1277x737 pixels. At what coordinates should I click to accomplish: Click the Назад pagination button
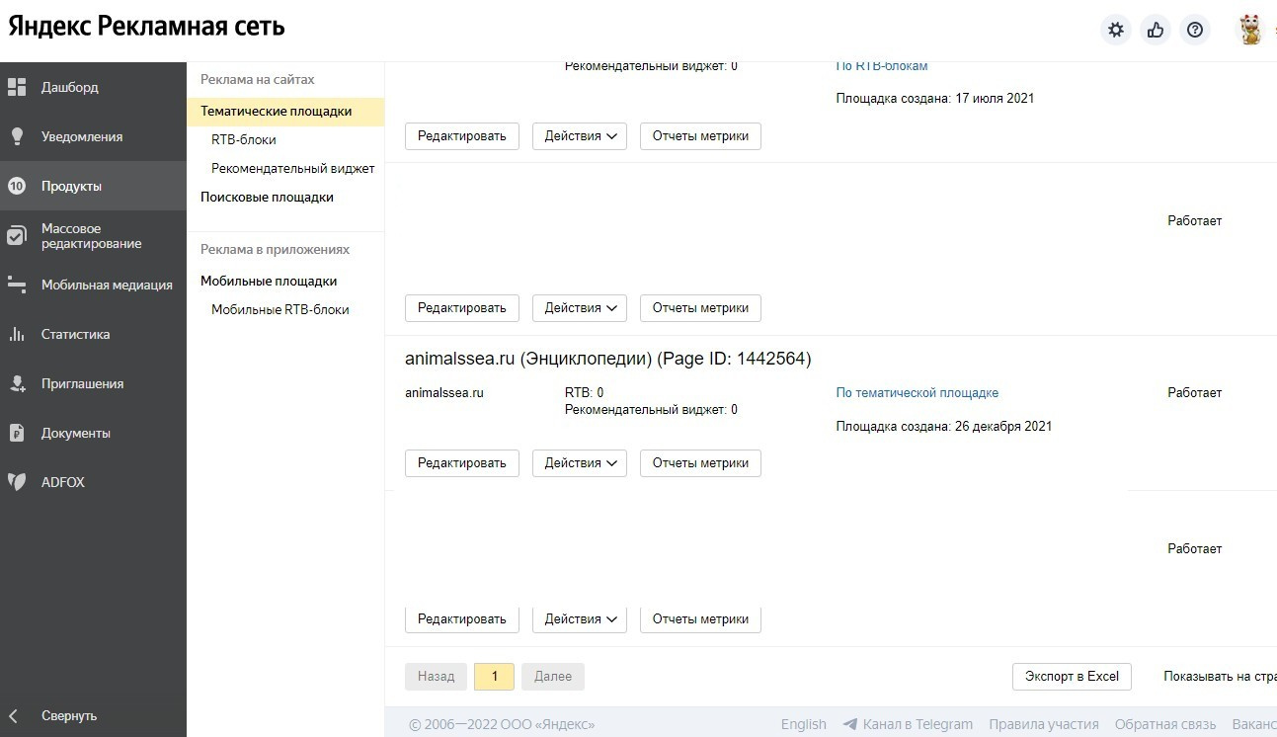tap(436, 677)
